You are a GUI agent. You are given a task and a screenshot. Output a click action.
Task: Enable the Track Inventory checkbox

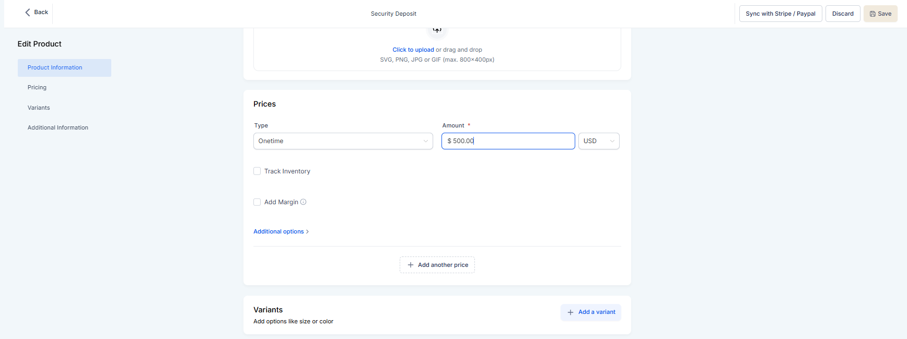[x=257, y=171]
